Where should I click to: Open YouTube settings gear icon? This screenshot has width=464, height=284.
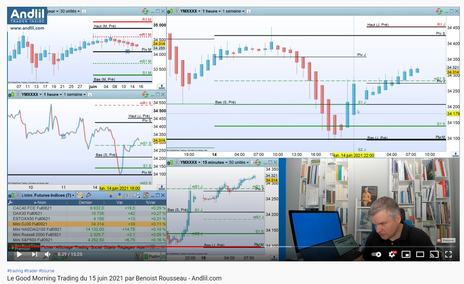pos(392,254)
